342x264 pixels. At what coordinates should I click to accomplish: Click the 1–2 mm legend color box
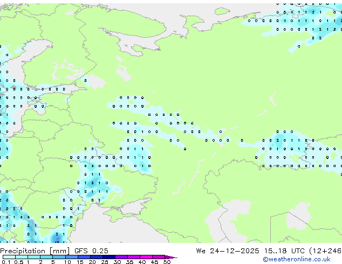[x=34, y=257]
